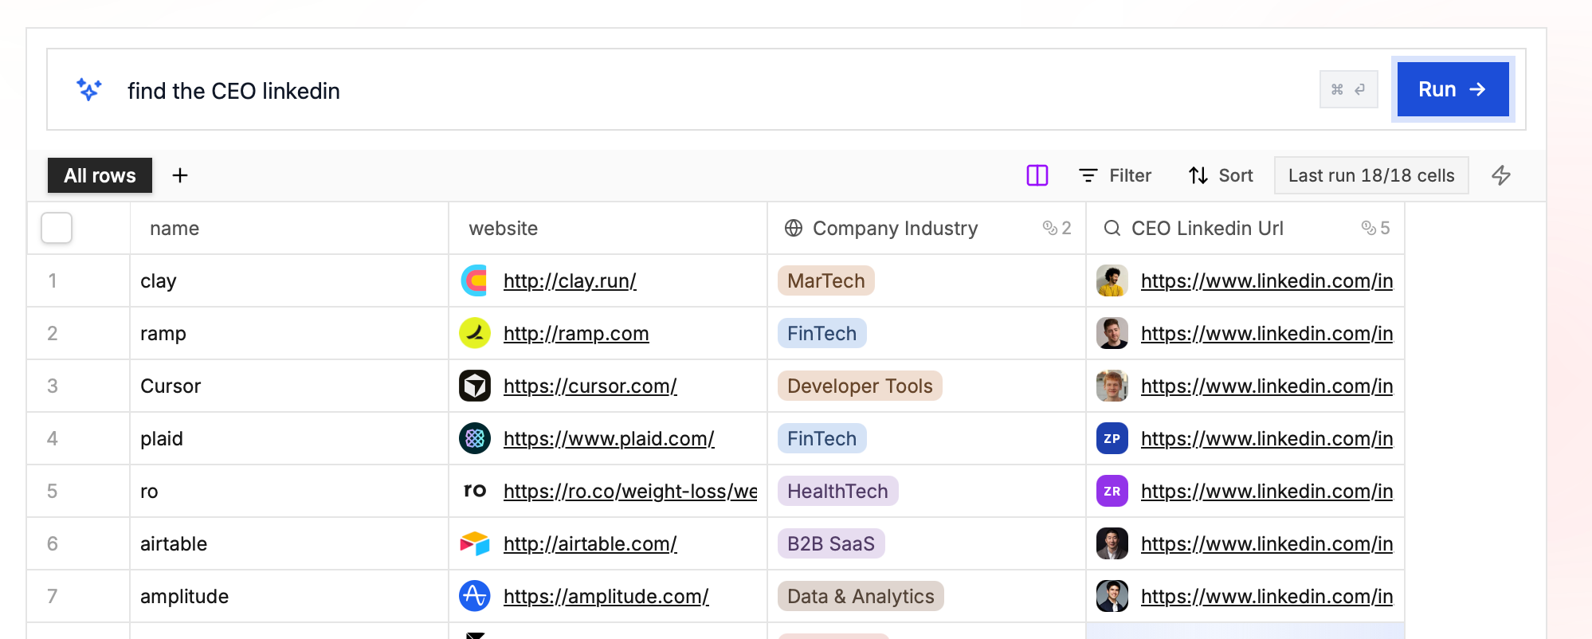Click the FinTech tag in ramp row
The height and width of the screenshot is (639, 1592).
point(822,333)
